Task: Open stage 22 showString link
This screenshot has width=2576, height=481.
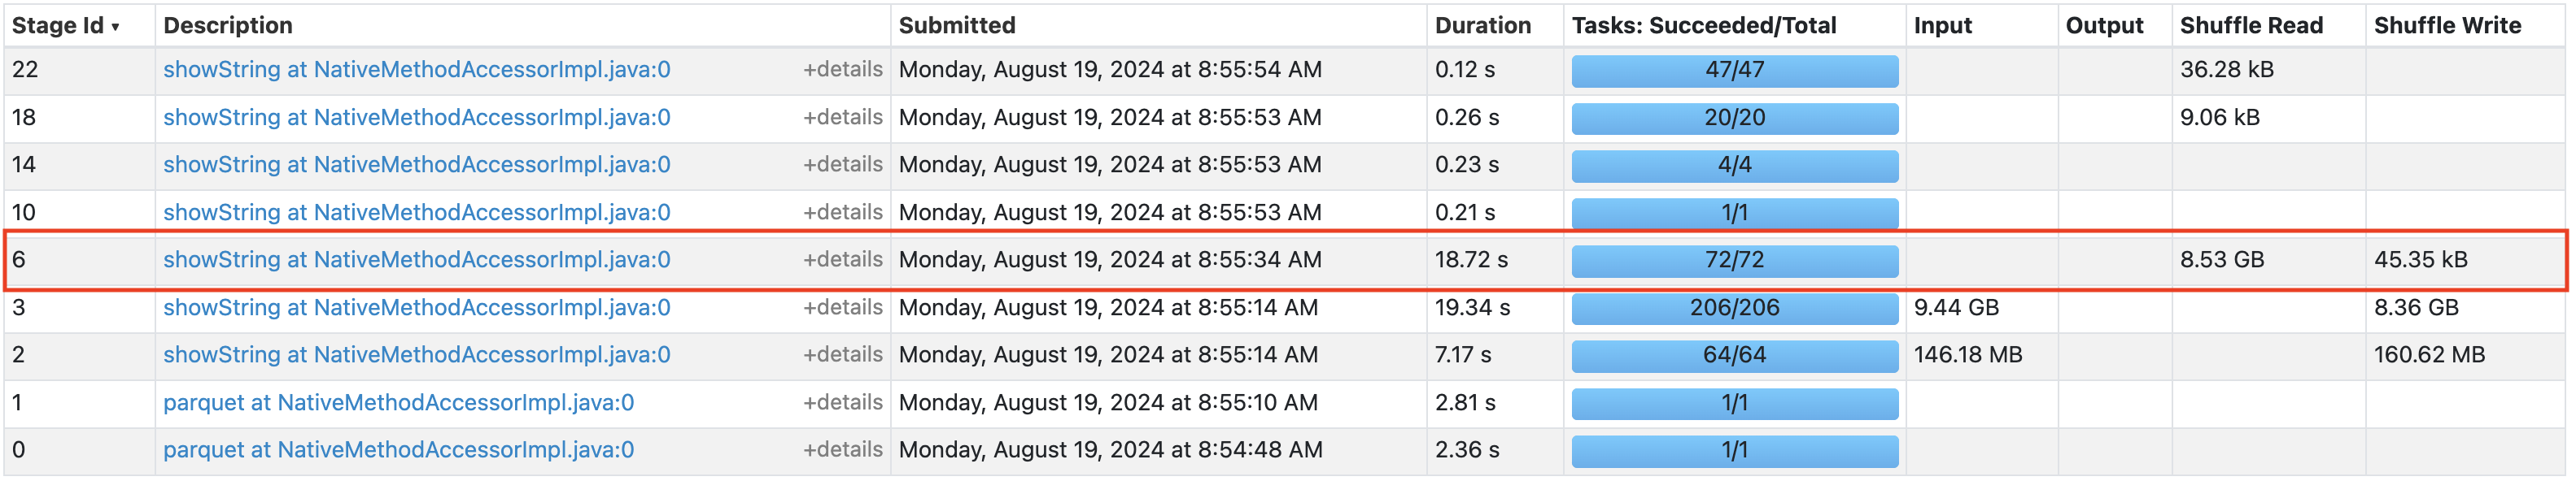Action: 416,70
